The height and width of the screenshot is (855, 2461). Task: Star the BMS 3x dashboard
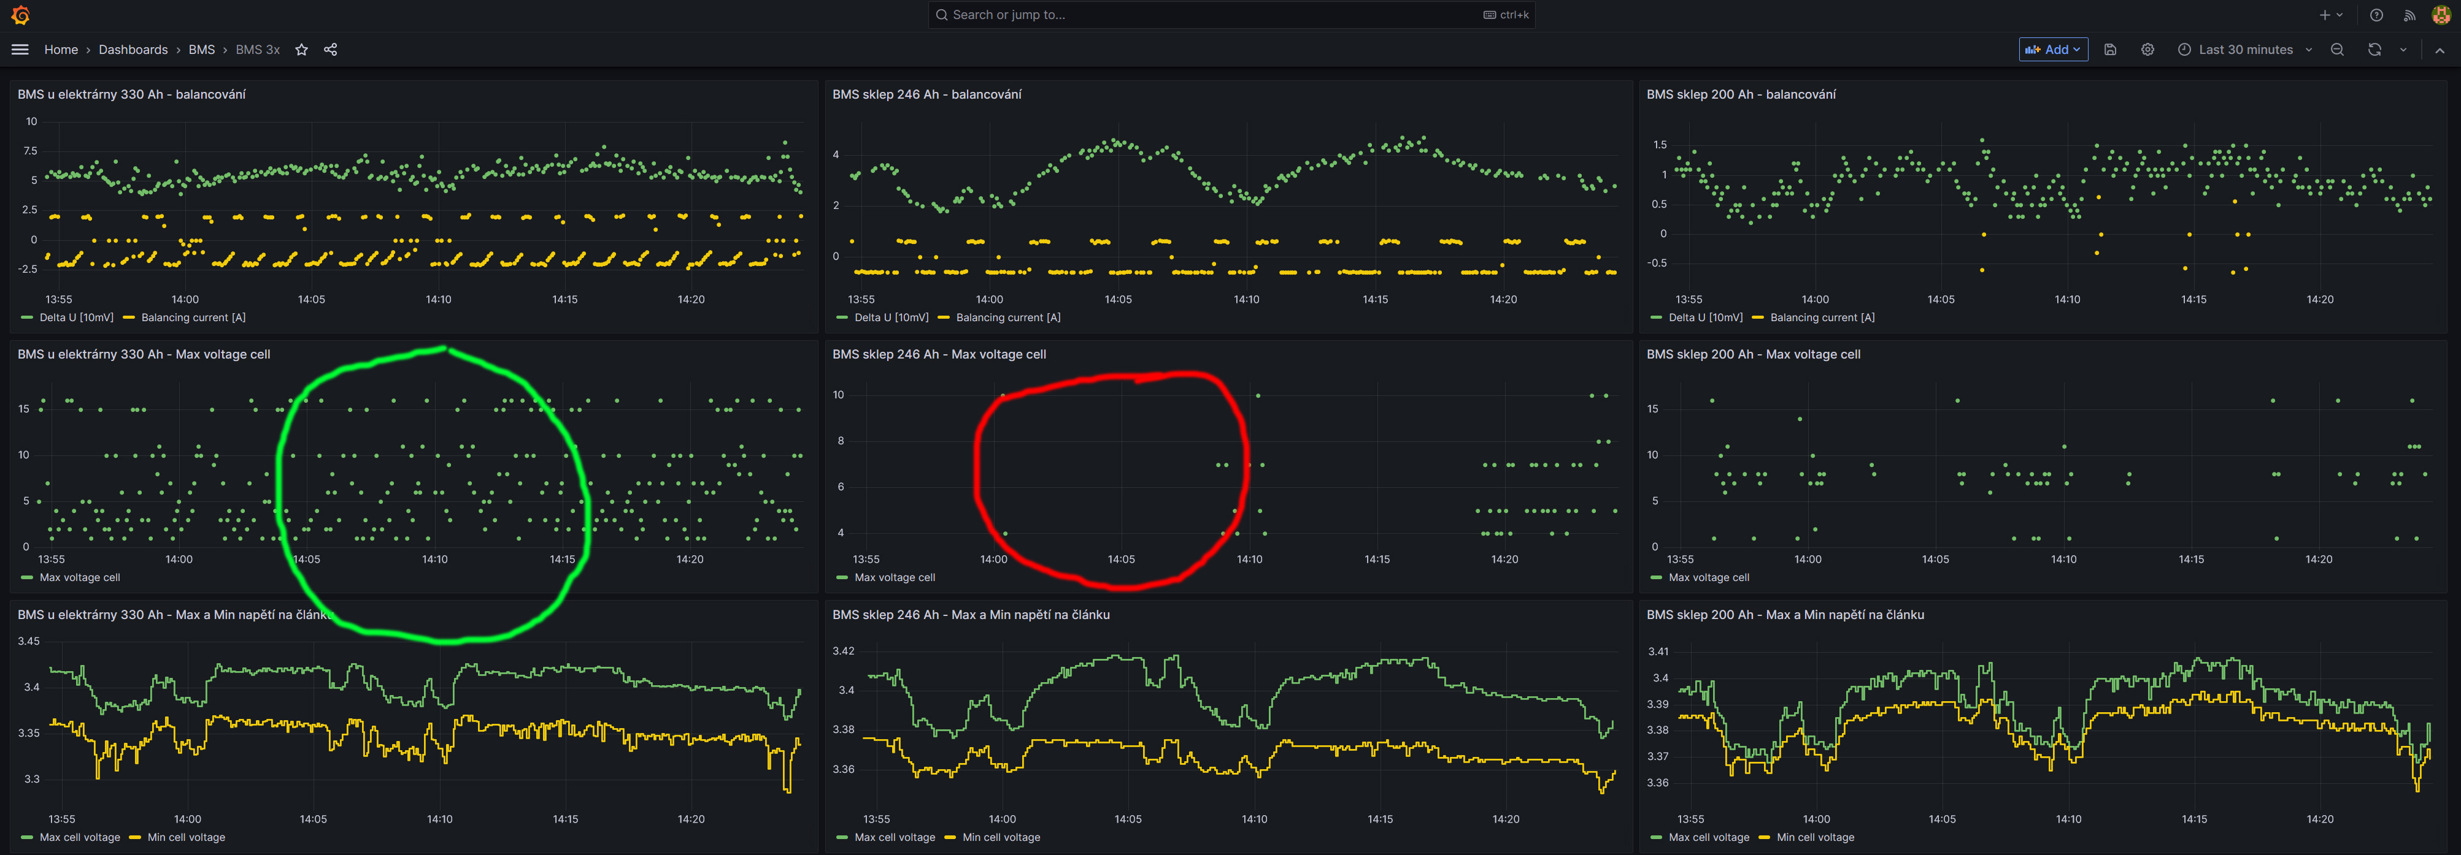[302, 50]
